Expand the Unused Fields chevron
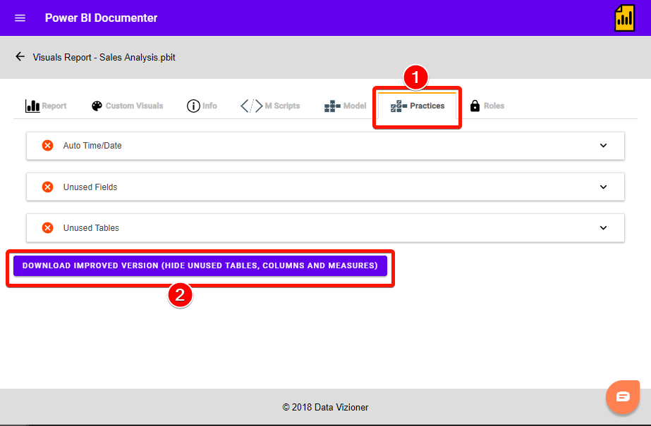Viewport: 651px width, 426px height. click(x=603, y=187)
